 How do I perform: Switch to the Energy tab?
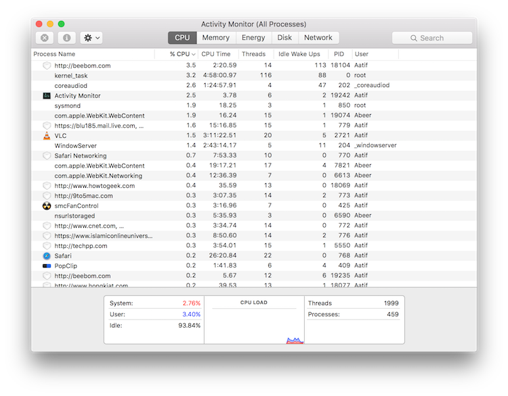[x=253, y=38]
